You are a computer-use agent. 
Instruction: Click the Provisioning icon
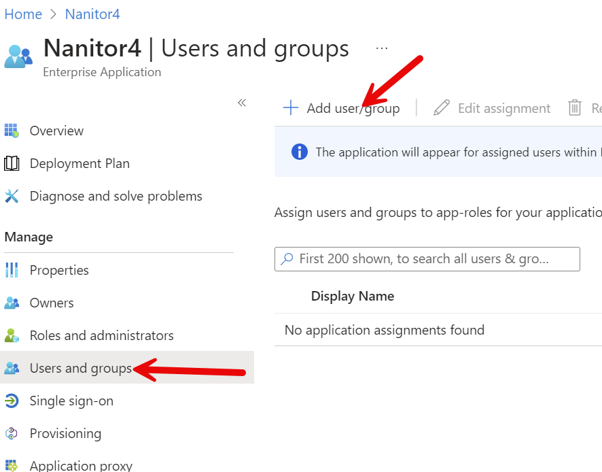12,433
